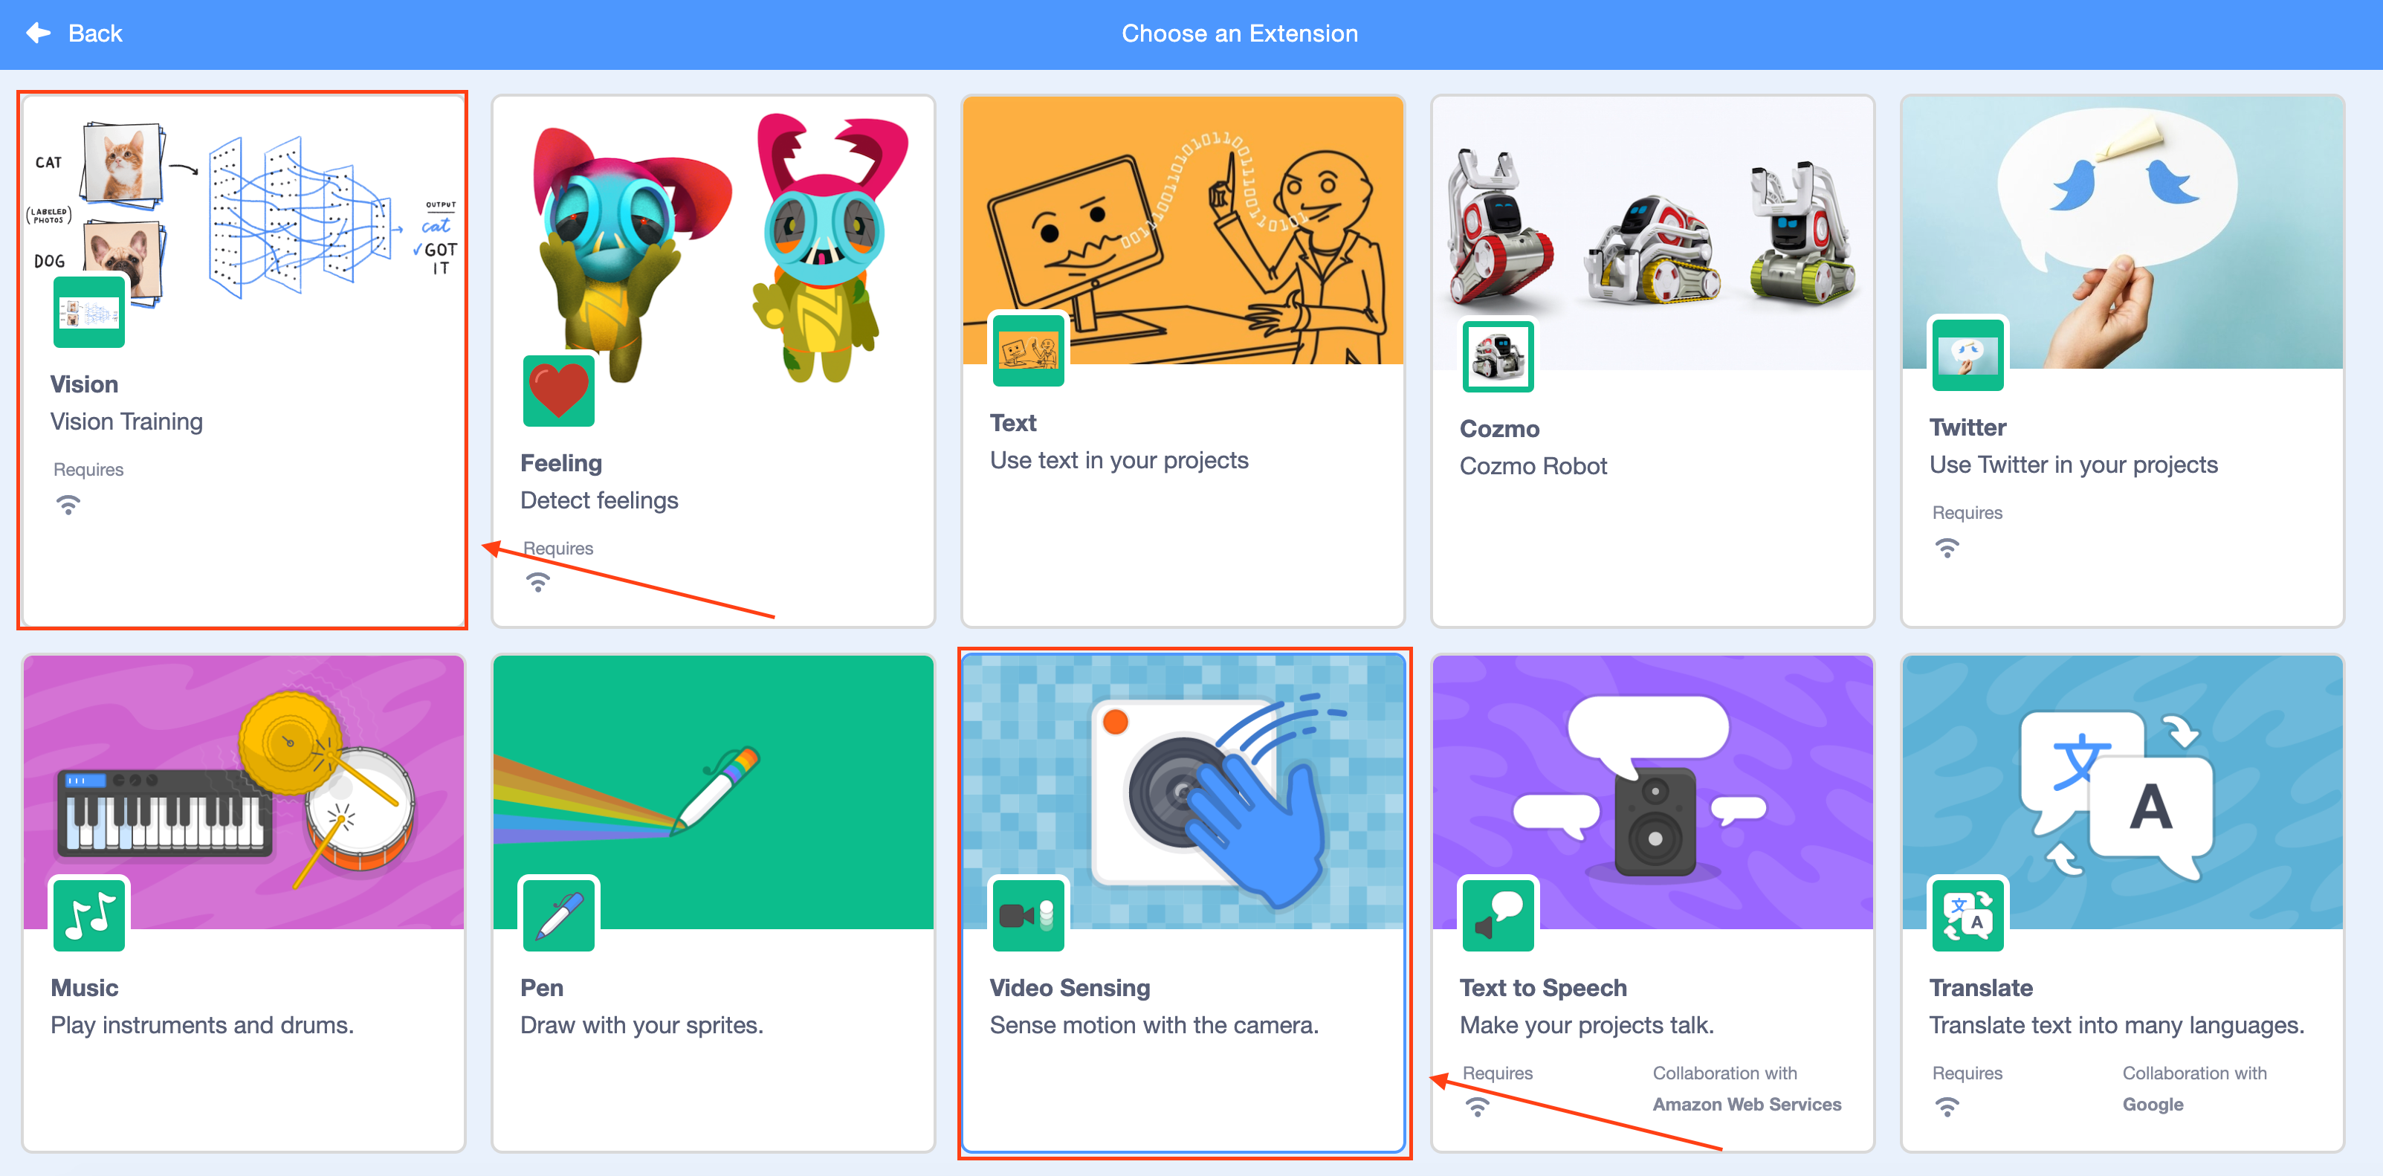Click the Text extension badge icon
The height and width of the screenshot is (1176, 2383).
pyautogui.click(x=1028, y=351)
